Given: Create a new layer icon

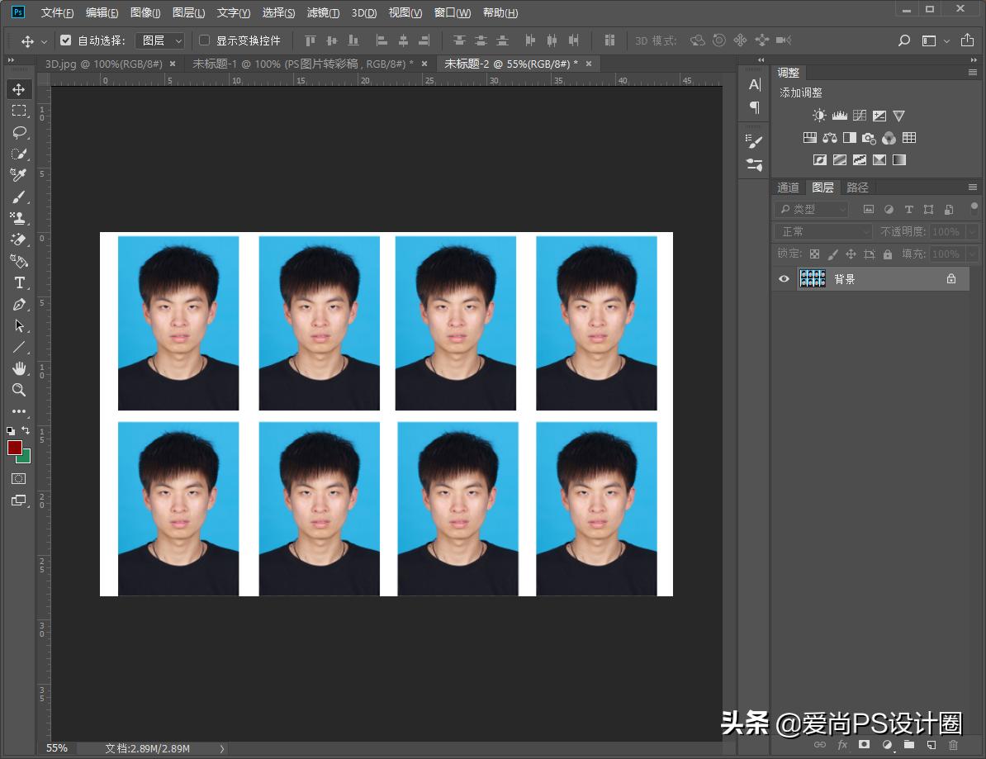Looking at the screenshot, I should [x=931, y=744].
